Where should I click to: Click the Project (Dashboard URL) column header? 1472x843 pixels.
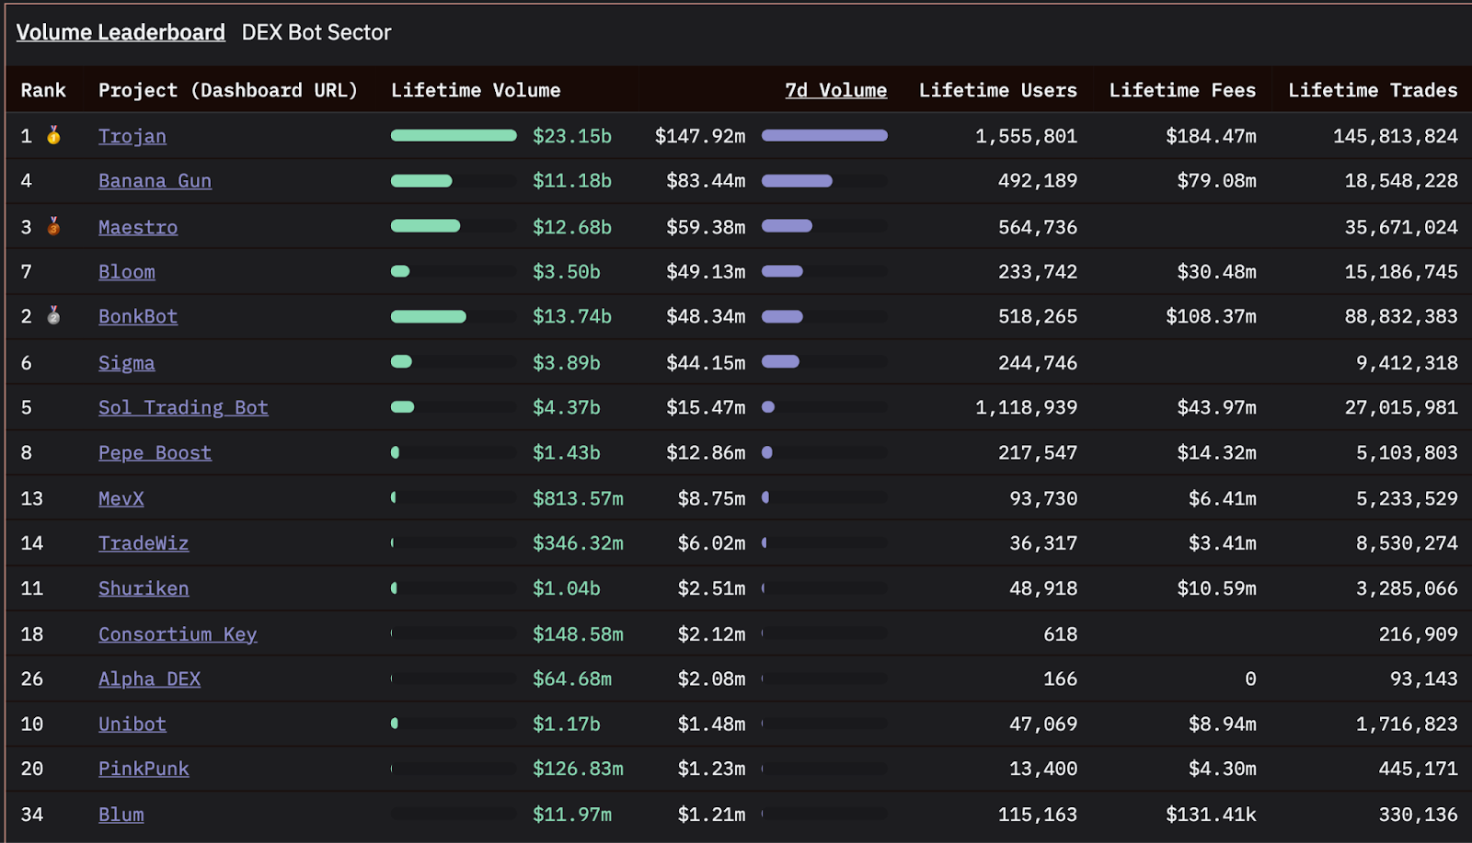coord(227,90)
